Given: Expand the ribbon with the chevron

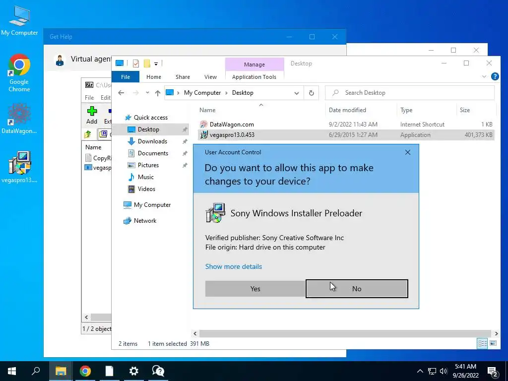Looking at the screenshot, I should coord(484,76).
